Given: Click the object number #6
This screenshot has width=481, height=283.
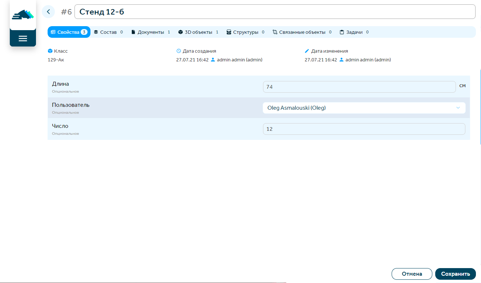Looking at the screenshot, I should click(x=66, y=12).
